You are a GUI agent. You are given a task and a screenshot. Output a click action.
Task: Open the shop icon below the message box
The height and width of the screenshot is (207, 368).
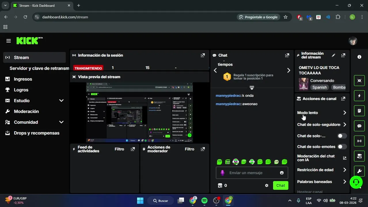click(220, 185)
